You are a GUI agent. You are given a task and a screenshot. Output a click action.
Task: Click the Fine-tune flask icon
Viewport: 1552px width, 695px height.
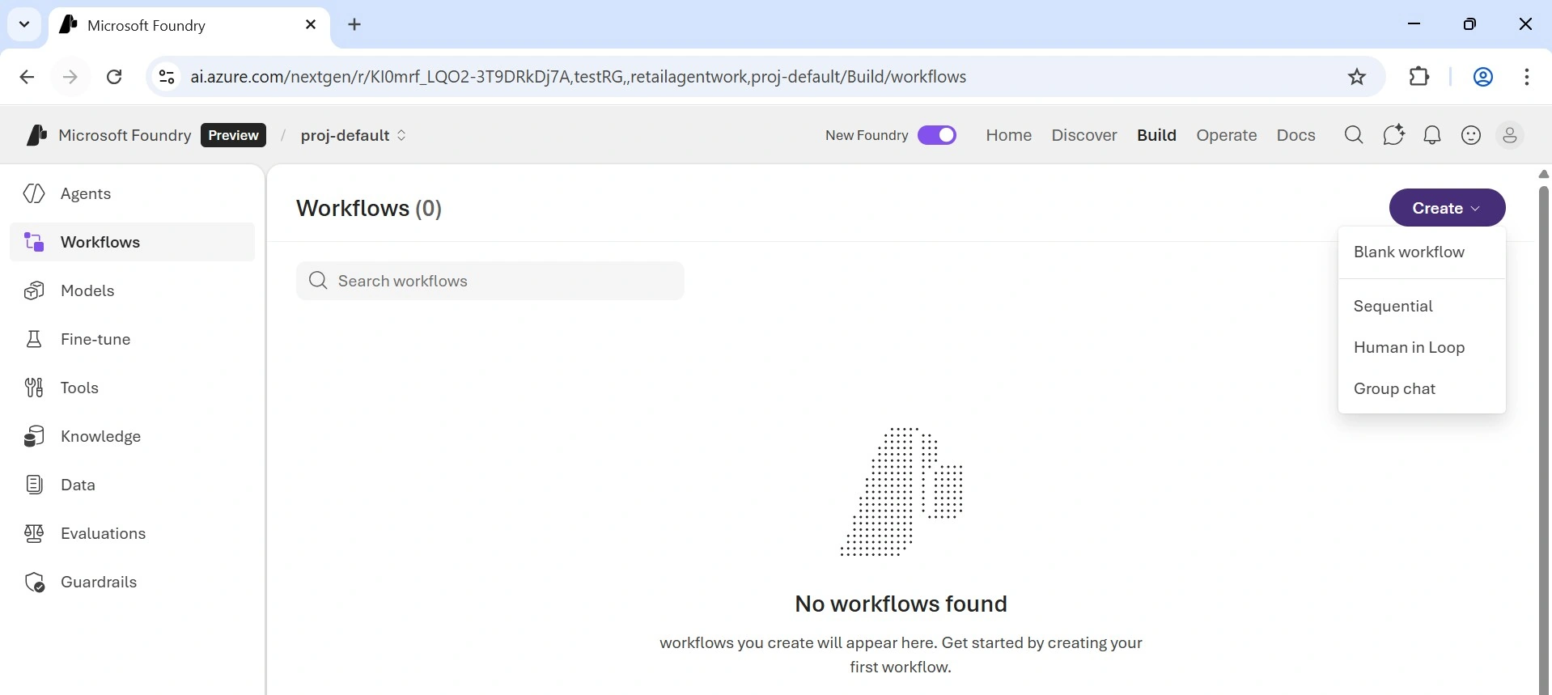click(34, 339)
